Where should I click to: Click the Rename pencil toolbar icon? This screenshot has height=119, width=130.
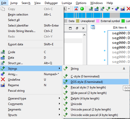point(123,9)
